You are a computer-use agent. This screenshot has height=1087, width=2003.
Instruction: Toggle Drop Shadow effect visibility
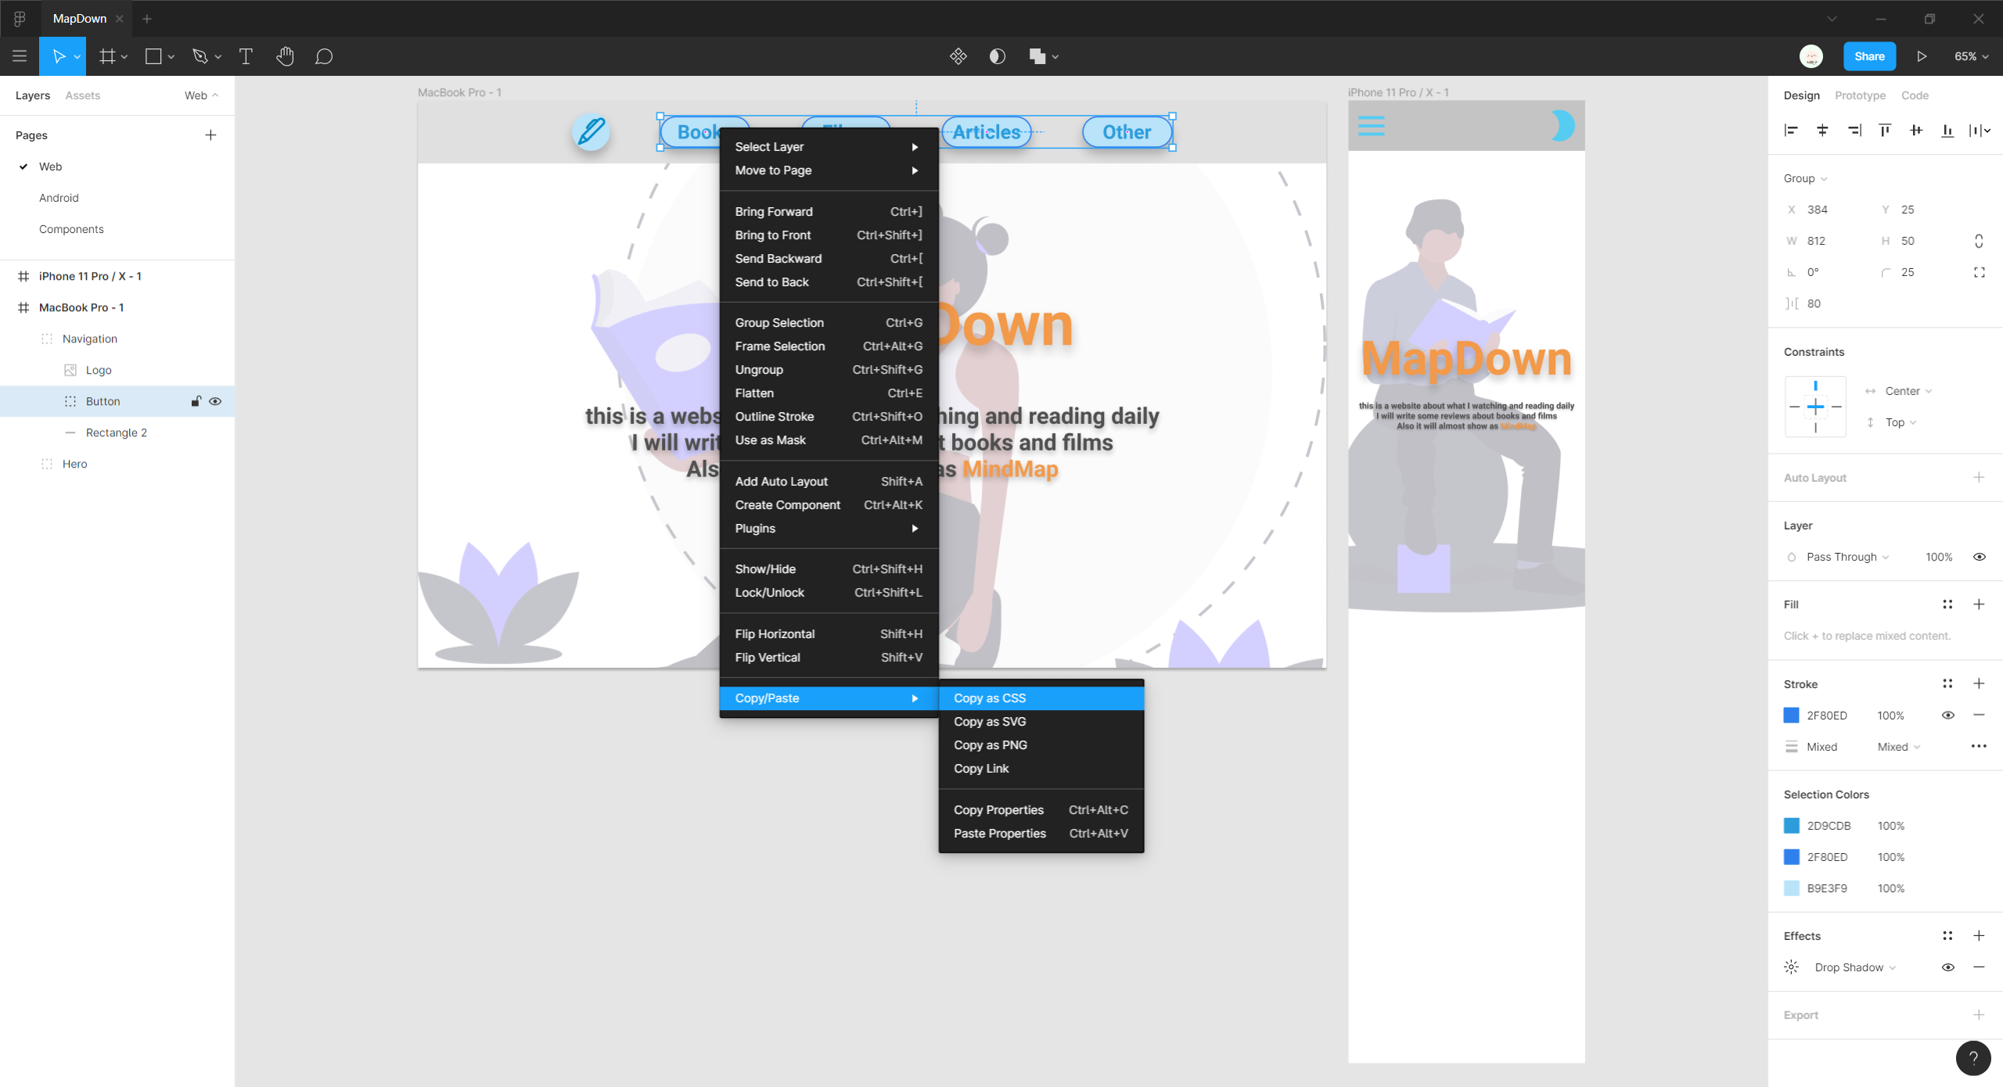1948,967
